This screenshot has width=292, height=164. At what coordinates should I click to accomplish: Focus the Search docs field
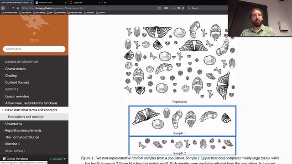click(34, 49)
